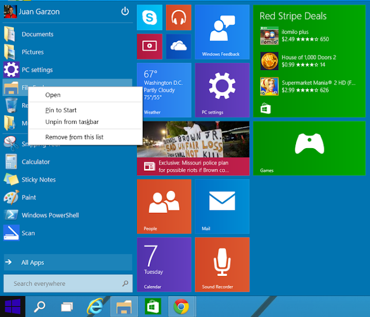Click the Calculator label text
Screen dimensions: 370x317
click(36, 162)
